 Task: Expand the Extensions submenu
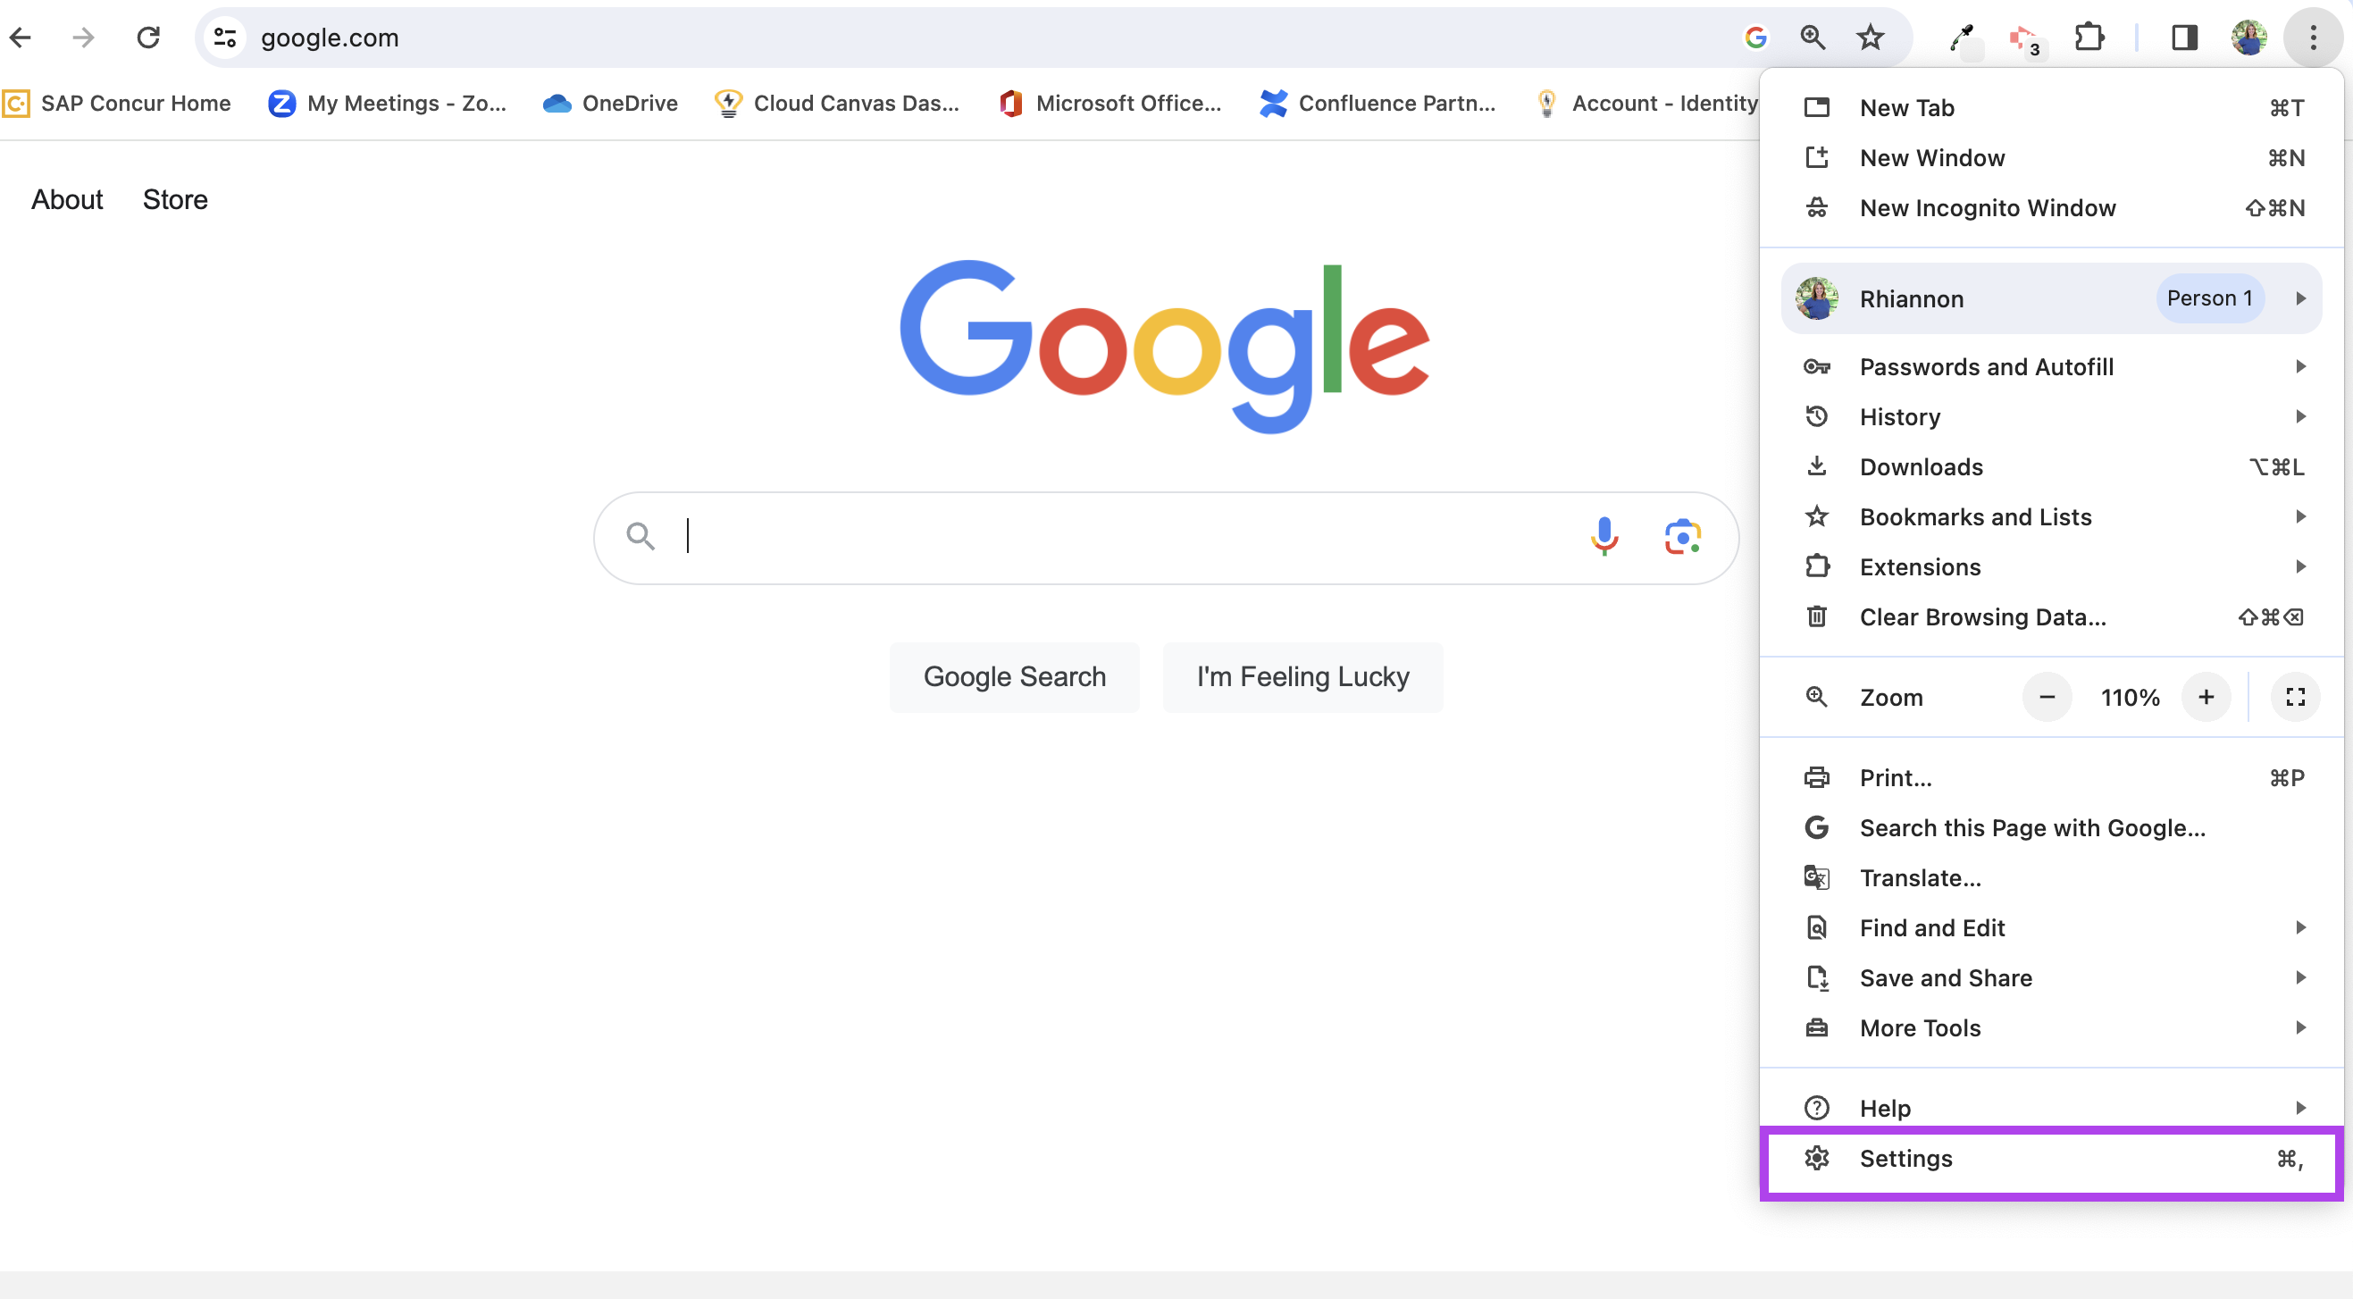click(2052, 567)
